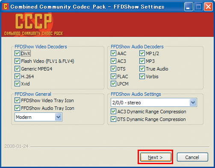This screenshot has width=215, height=168.
Task: Disable AC3 Dynamic Range Compression
Action: 113,112
